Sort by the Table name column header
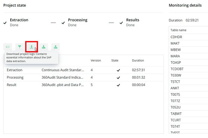The width and height of the screenshot is (208, 138). click(179, 30)
